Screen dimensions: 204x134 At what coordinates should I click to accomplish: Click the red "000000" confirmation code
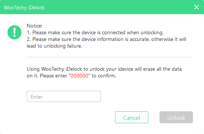[79, 76]
